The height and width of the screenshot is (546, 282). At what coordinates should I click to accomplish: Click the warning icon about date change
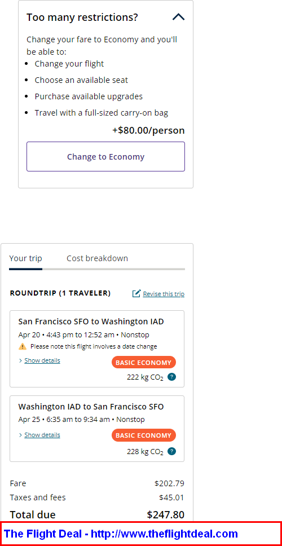[23, 346]
